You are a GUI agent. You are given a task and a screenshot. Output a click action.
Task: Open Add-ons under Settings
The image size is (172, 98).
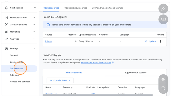pyautogui.click(x=14, y=75)
